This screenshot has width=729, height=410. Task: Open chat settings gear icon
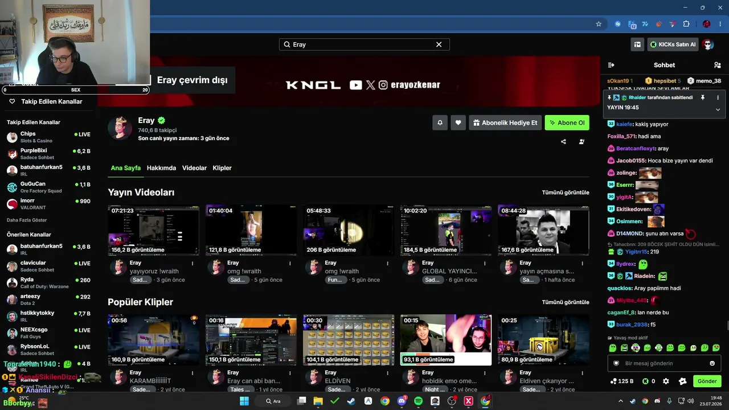click(666, 381)
